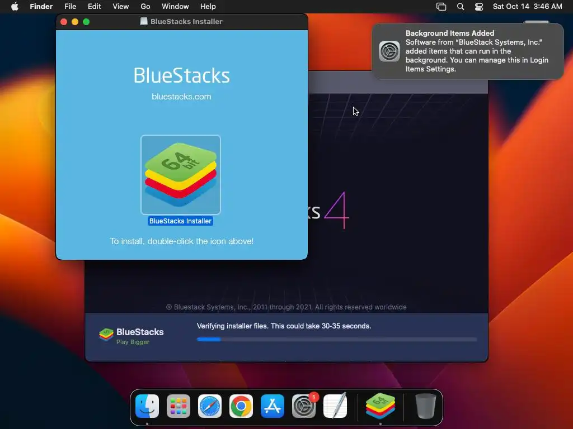This screenshot has height=429, width=573.
Task: Click the Play Bigger tagline
Action: 133,342
